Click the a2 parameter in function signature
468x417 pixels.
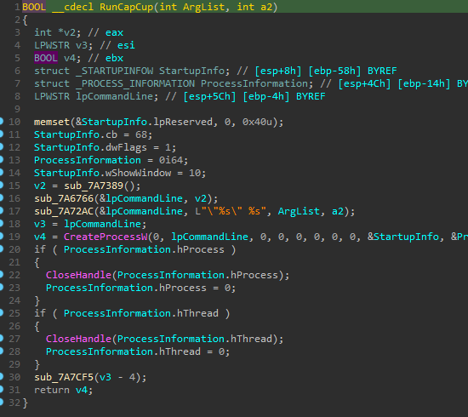(x=266, y=7)
